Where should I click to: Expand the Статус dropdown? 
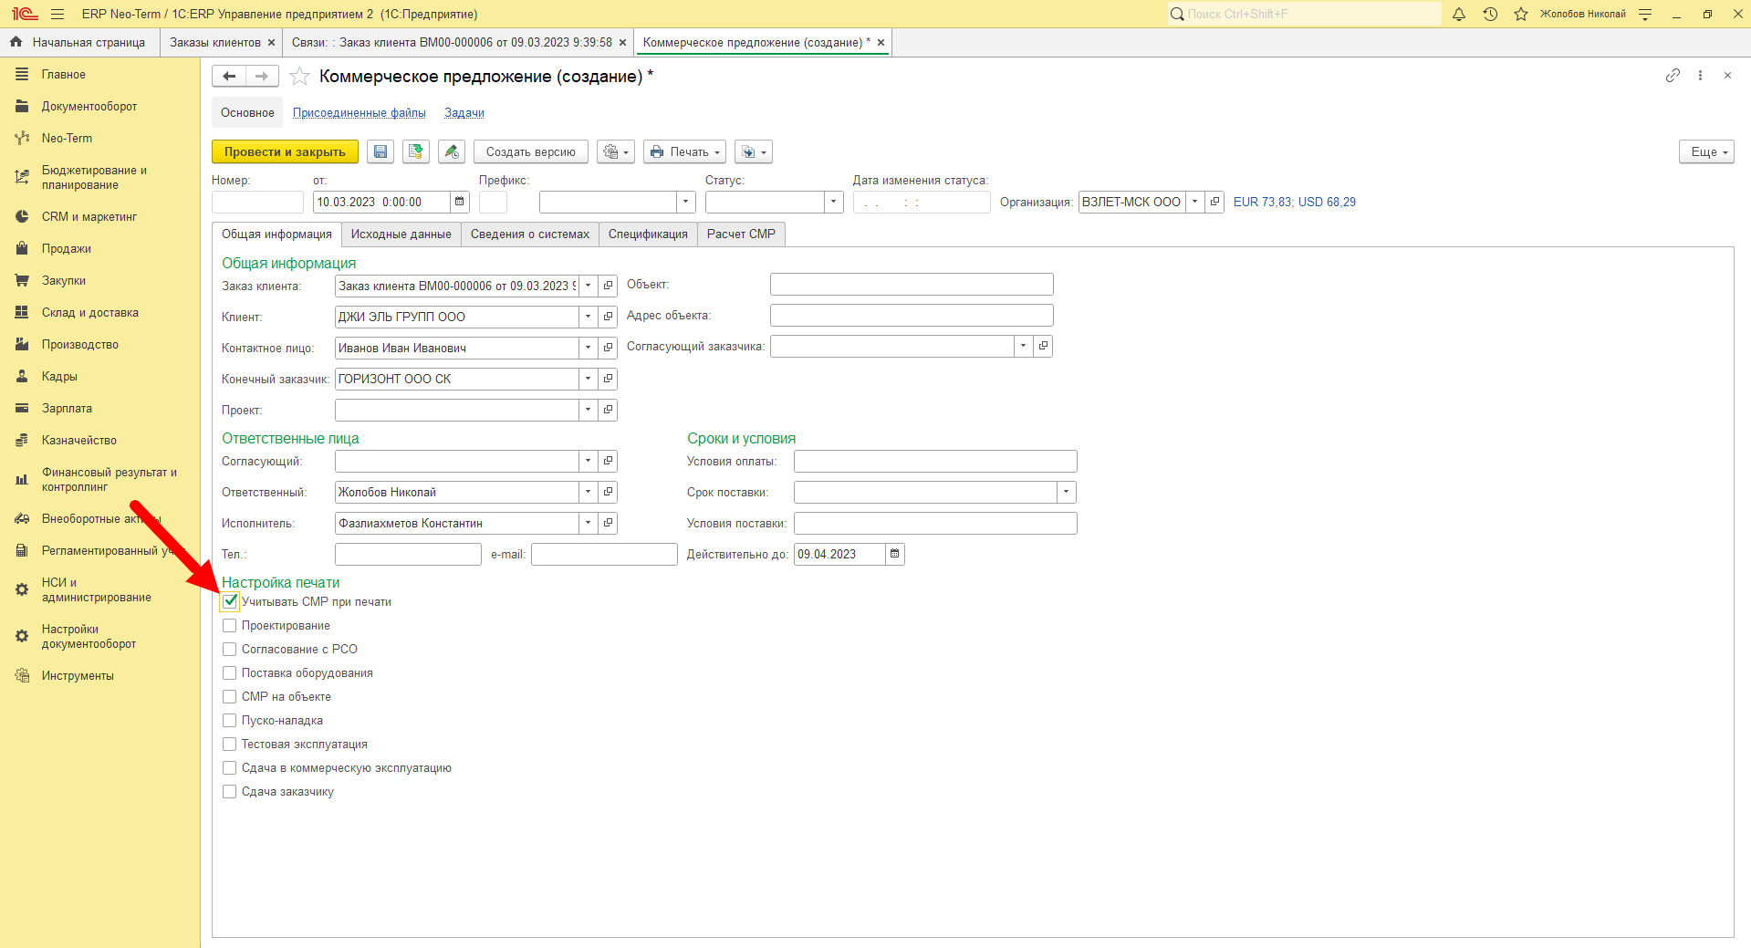click(x=833, y=202)
